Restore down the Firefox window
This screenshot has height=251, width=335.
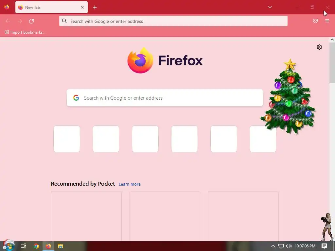point(312,7)
